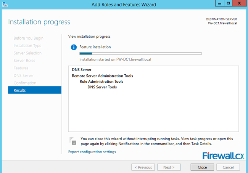Click the wizard app icon in title bar
This screenshot has width=248, height=173.
(5, 4)
